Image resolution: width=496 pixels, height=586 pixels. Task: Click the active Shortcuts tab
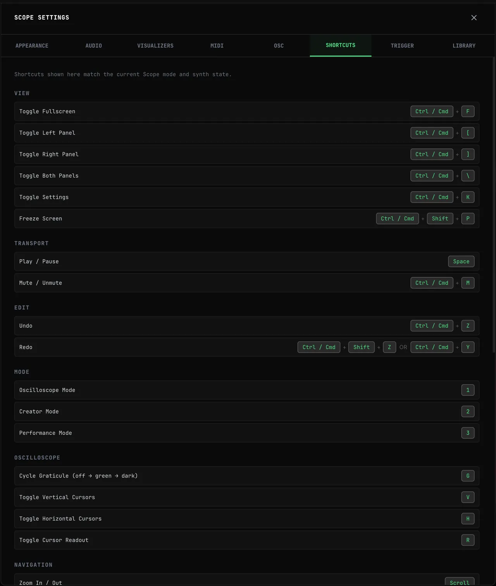click(x=341, y=45)
